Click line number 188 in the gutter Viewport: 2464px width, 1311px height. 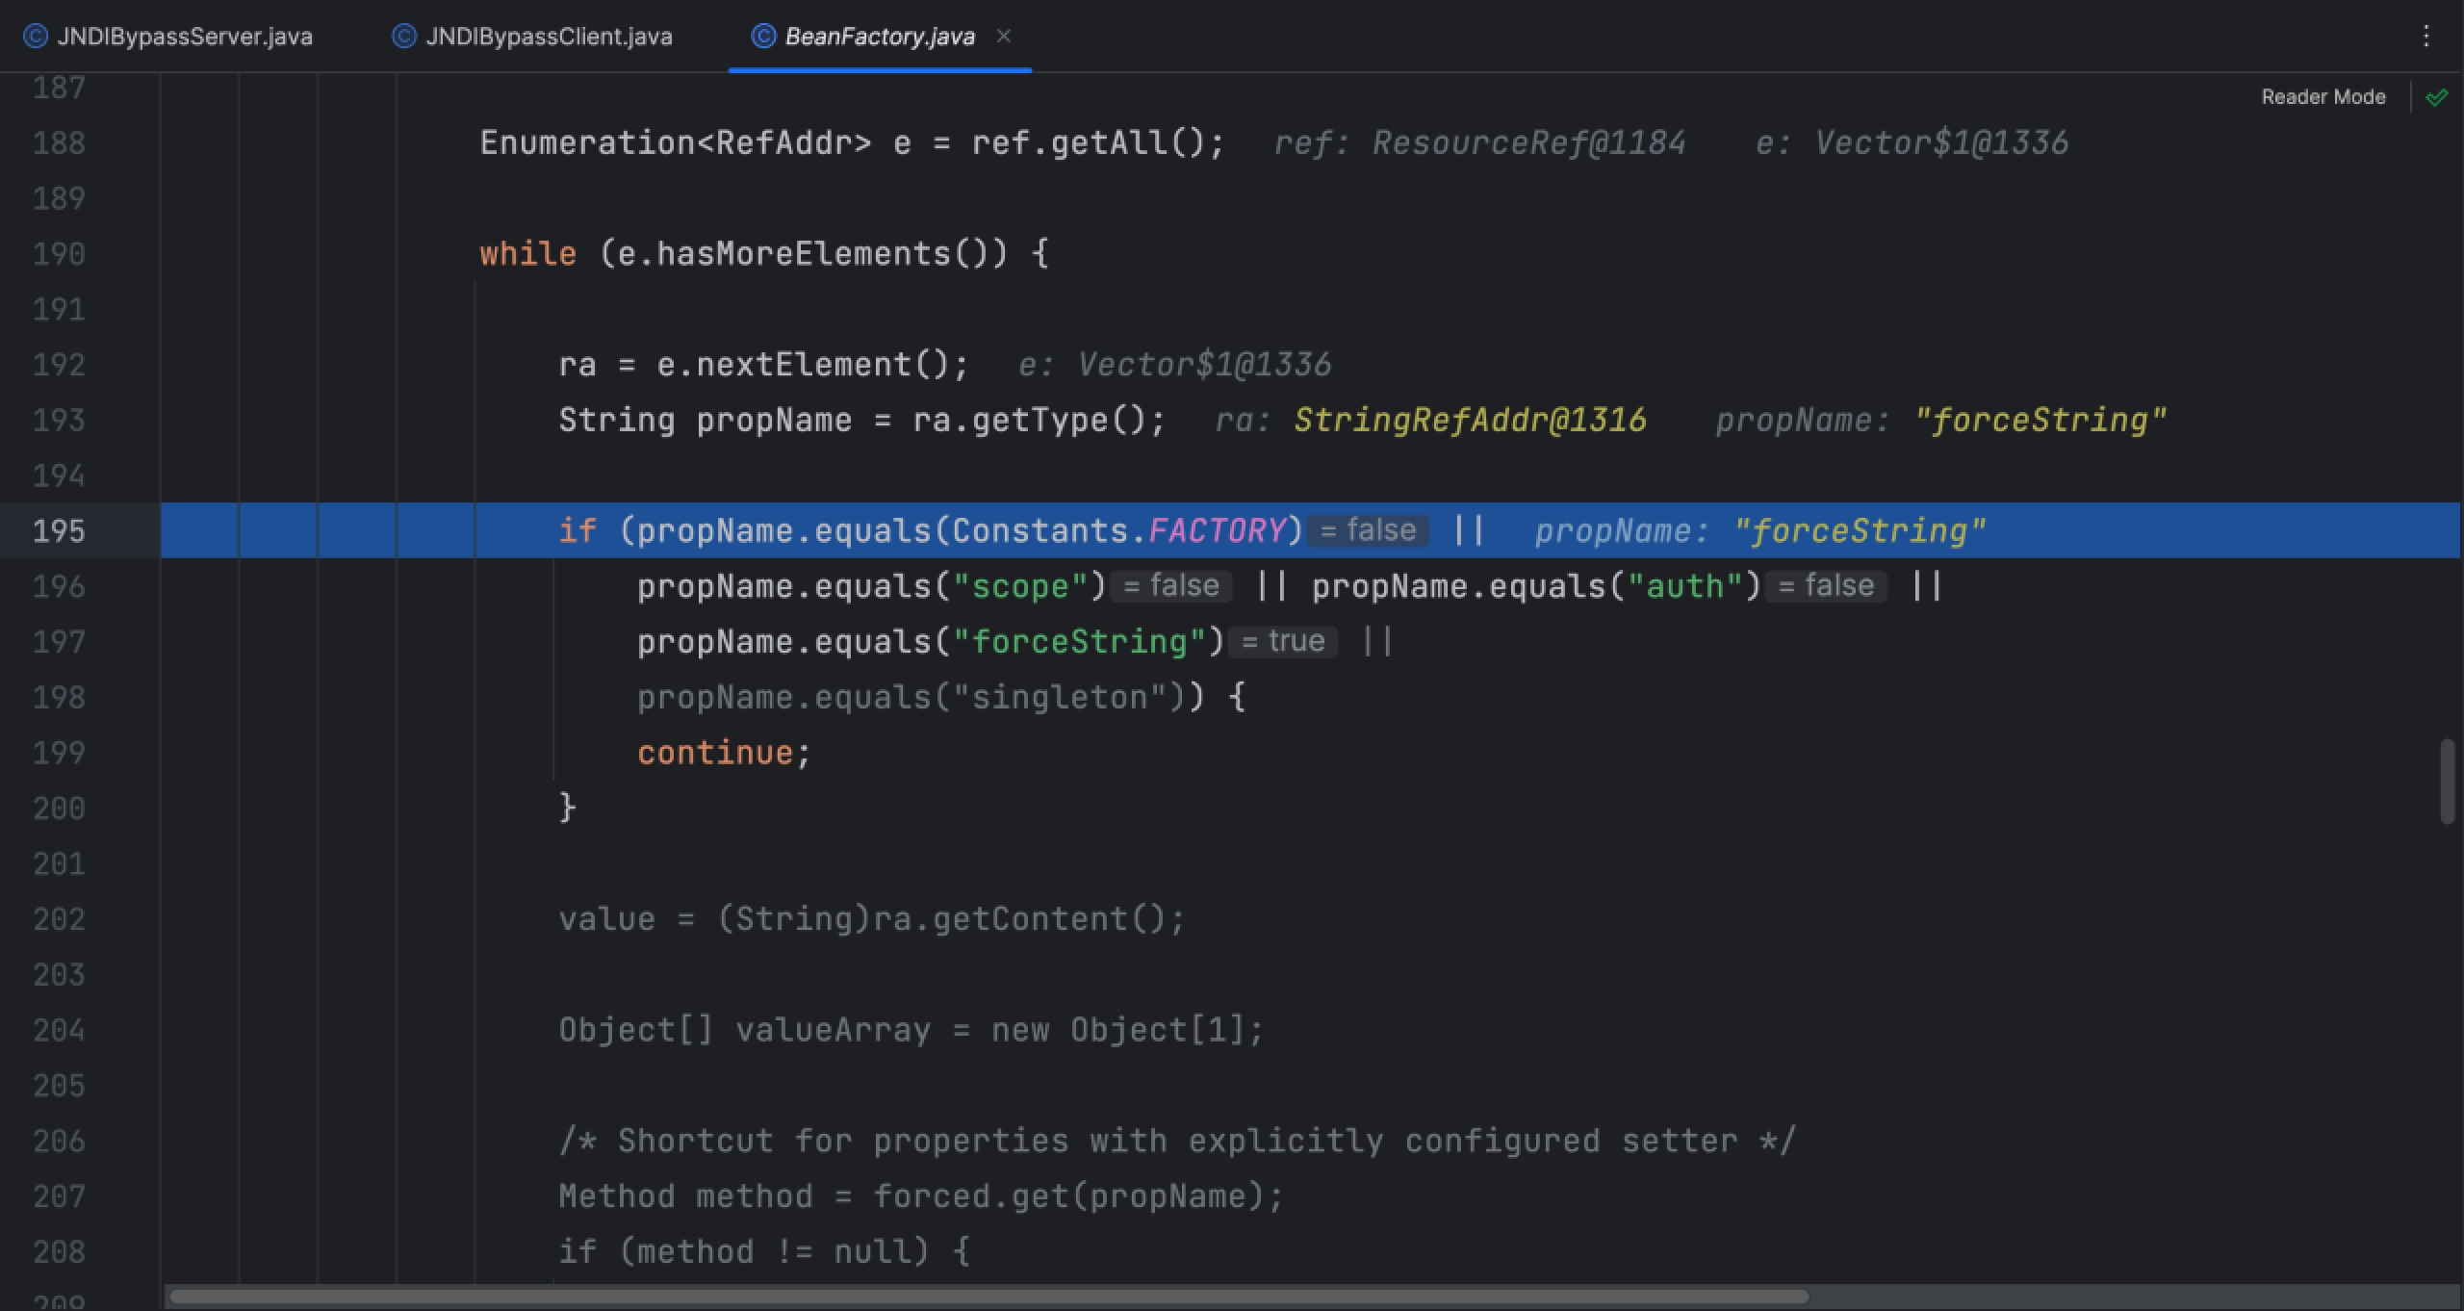pyautogui.click(x=59, y=142)
